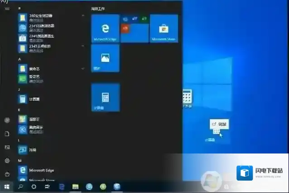Viewport: 289px width, 193px height.
Task: Open taskbar Search magnifier
Action: [20, 187]
